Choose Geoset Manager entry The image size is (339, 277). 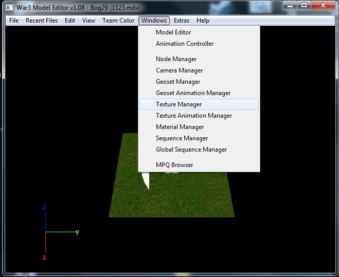click(199, 82)
